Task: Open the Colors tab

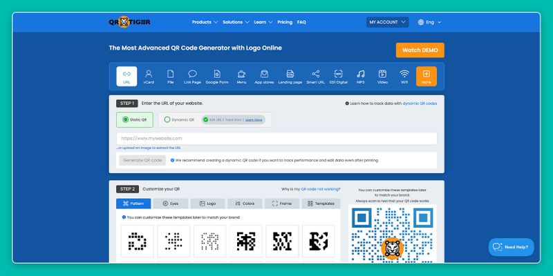Action: (245, 204)
